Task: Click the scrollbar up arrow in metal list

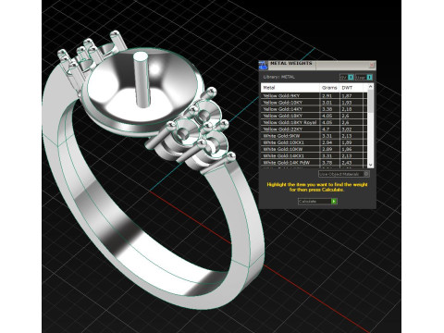Action: pos(370,87)
